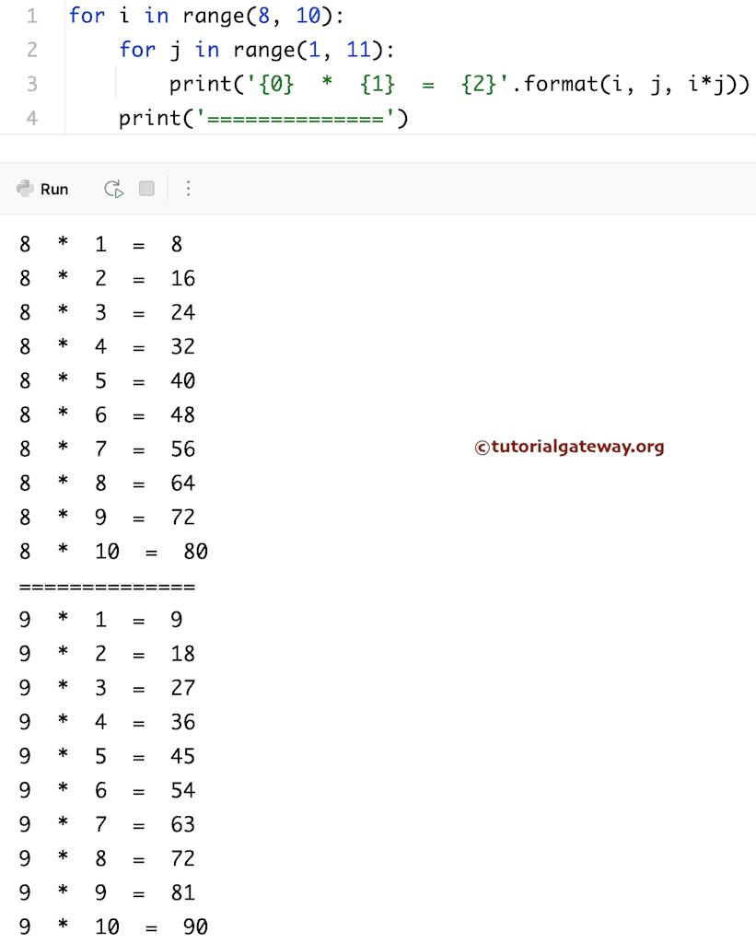This screenshot has width=756, height=943.
Task: Select the output line 8 * 1 = 8
Action: tap(101, 244)
